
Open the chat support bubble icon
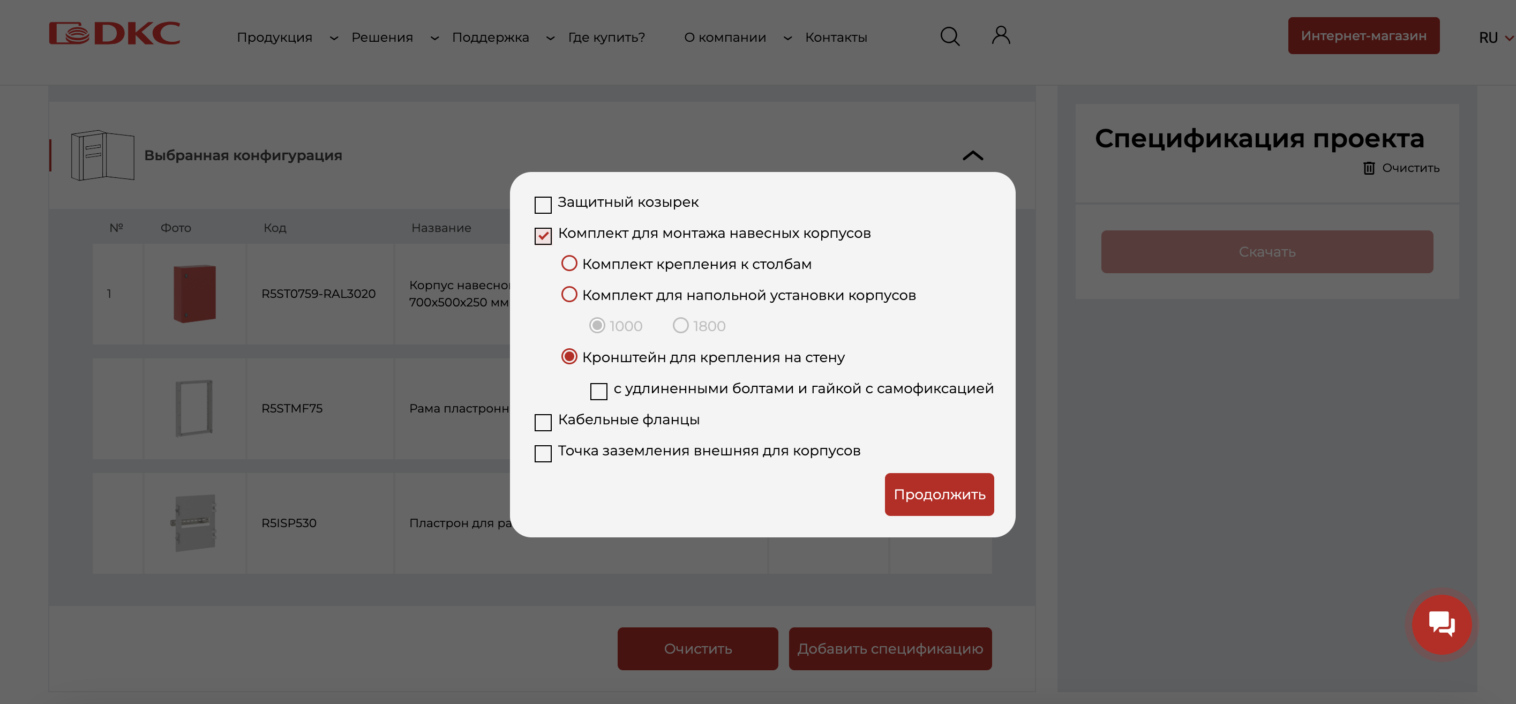coord(1441,624)
